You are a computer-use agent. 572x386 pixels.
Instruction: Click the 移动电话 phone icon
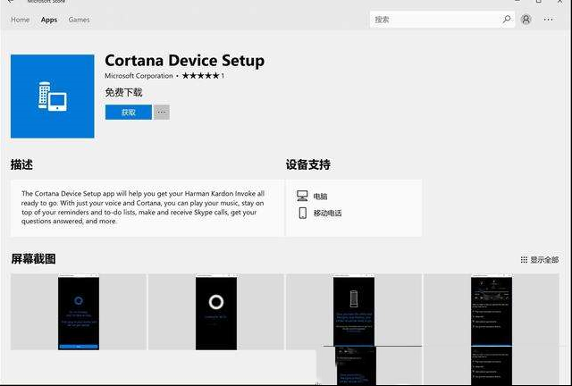click(302, 213)
